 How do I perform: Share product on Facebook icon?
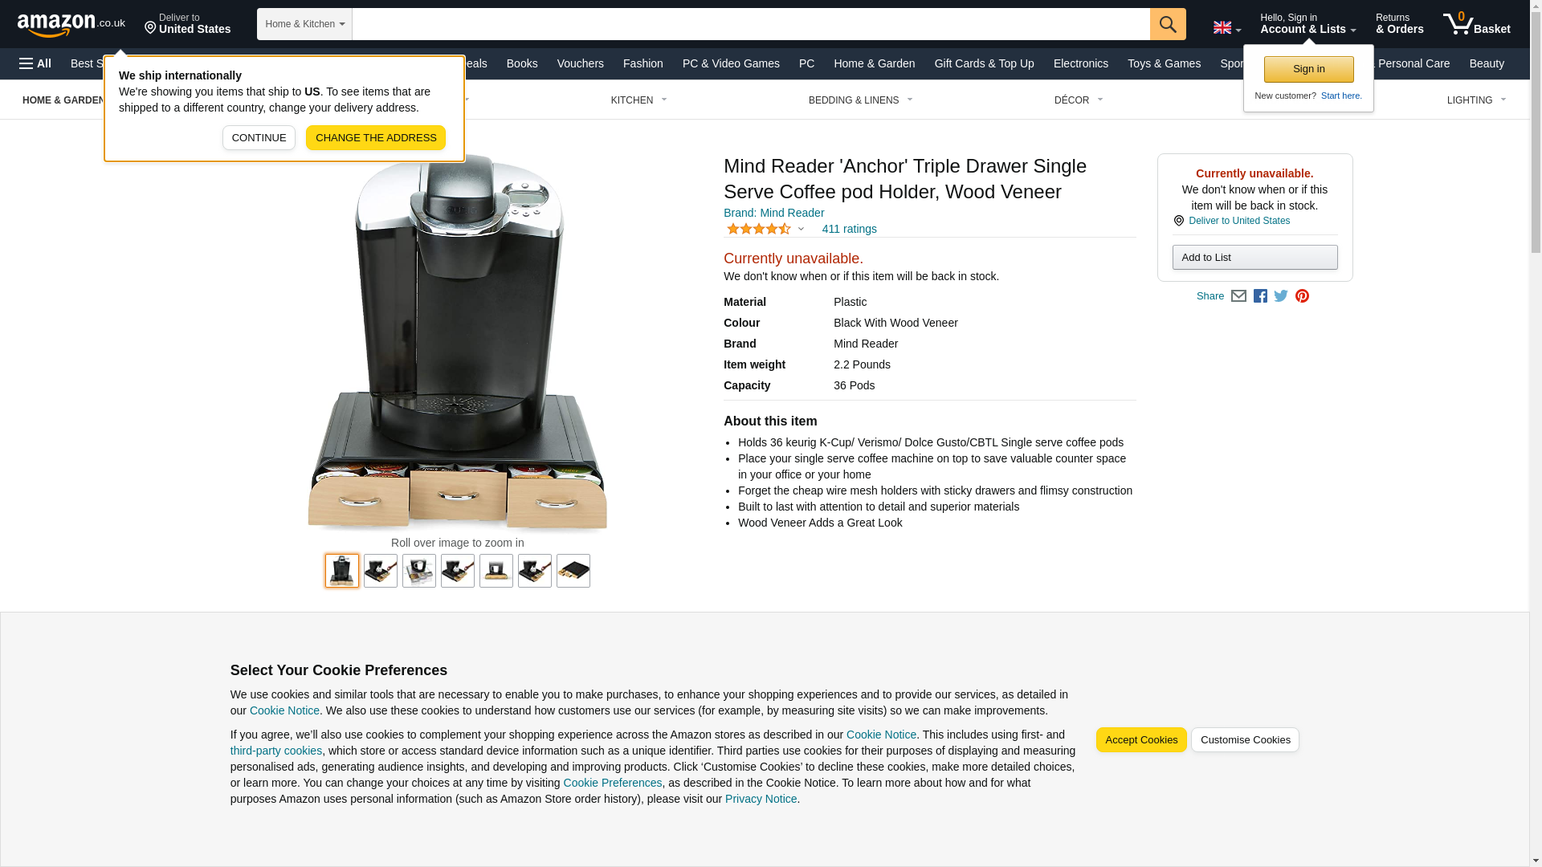pos(1260,296)
